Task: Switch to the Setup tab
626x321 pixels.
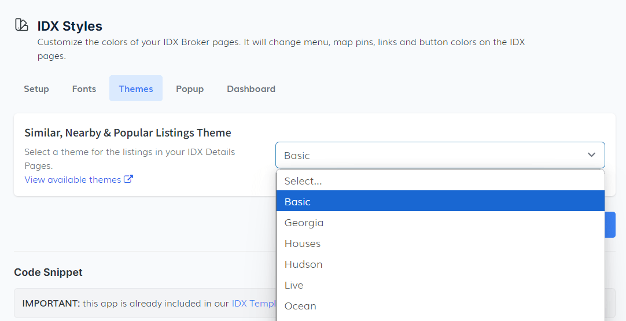Action: point(36,88)
